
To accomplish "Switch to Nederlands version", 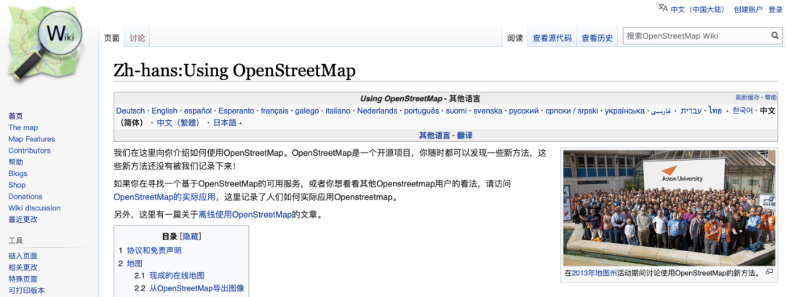I will pyautogui.click(x=377, y=111).
